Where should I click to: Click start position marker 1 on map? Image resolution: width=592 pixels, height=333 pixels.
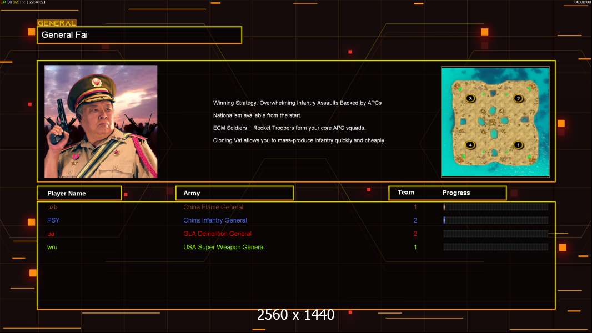point(518,145)
